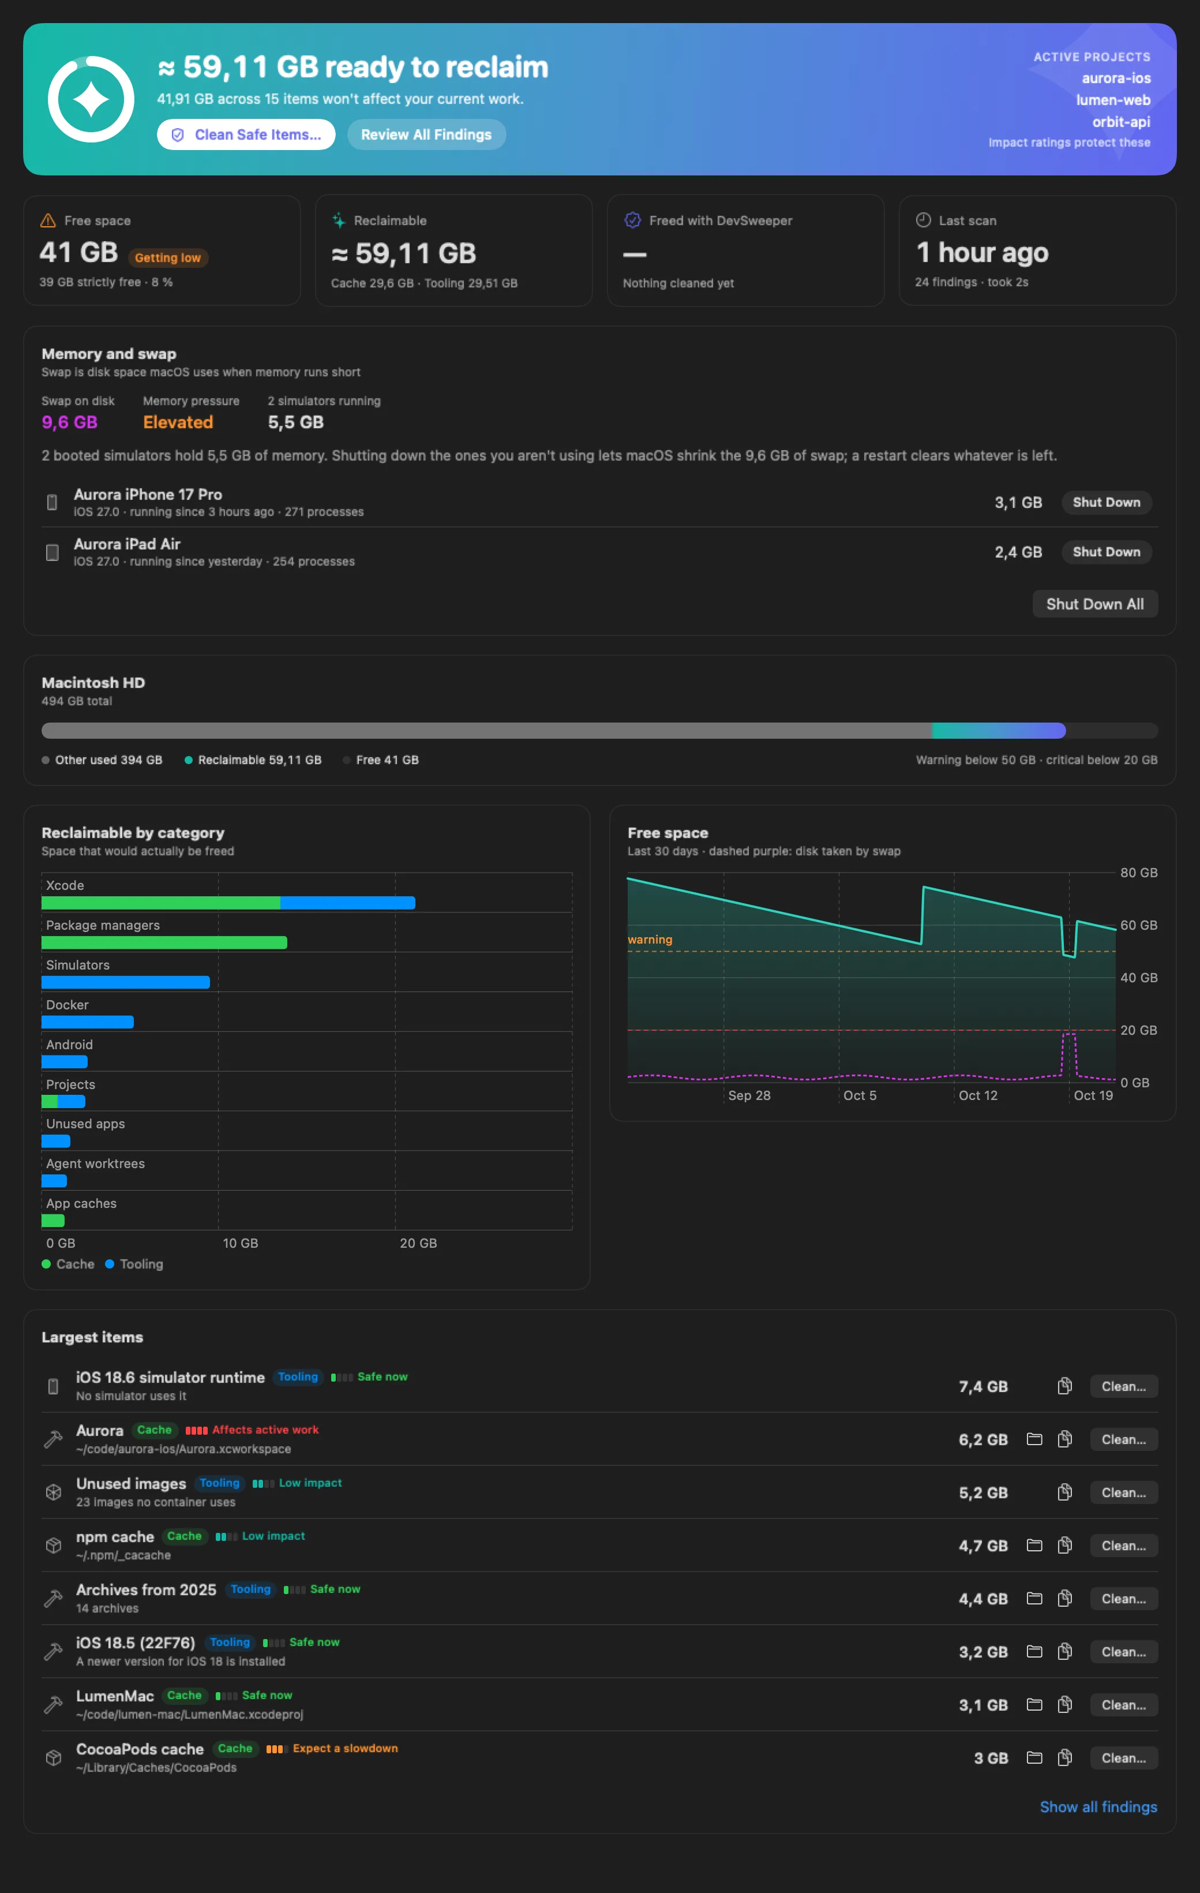Clean the iOS 18.6 simulator runtime item
This screenshot has width=1200, height=1893.
coord(1124,1386)
